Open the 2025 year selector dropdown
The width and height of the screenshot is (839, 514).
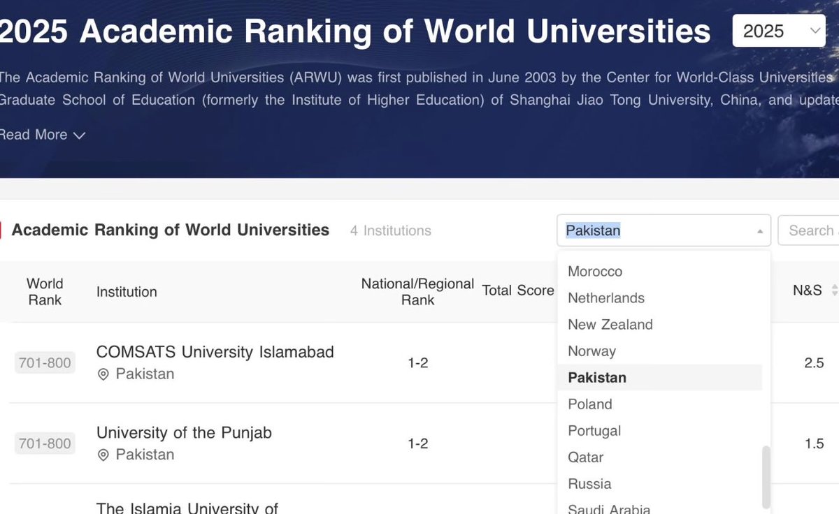point(779,31)
